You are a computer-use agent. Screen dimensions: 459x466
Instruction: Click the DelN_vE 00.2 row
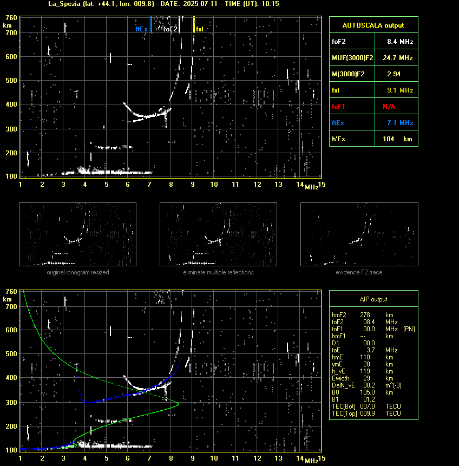click(367, 385)
